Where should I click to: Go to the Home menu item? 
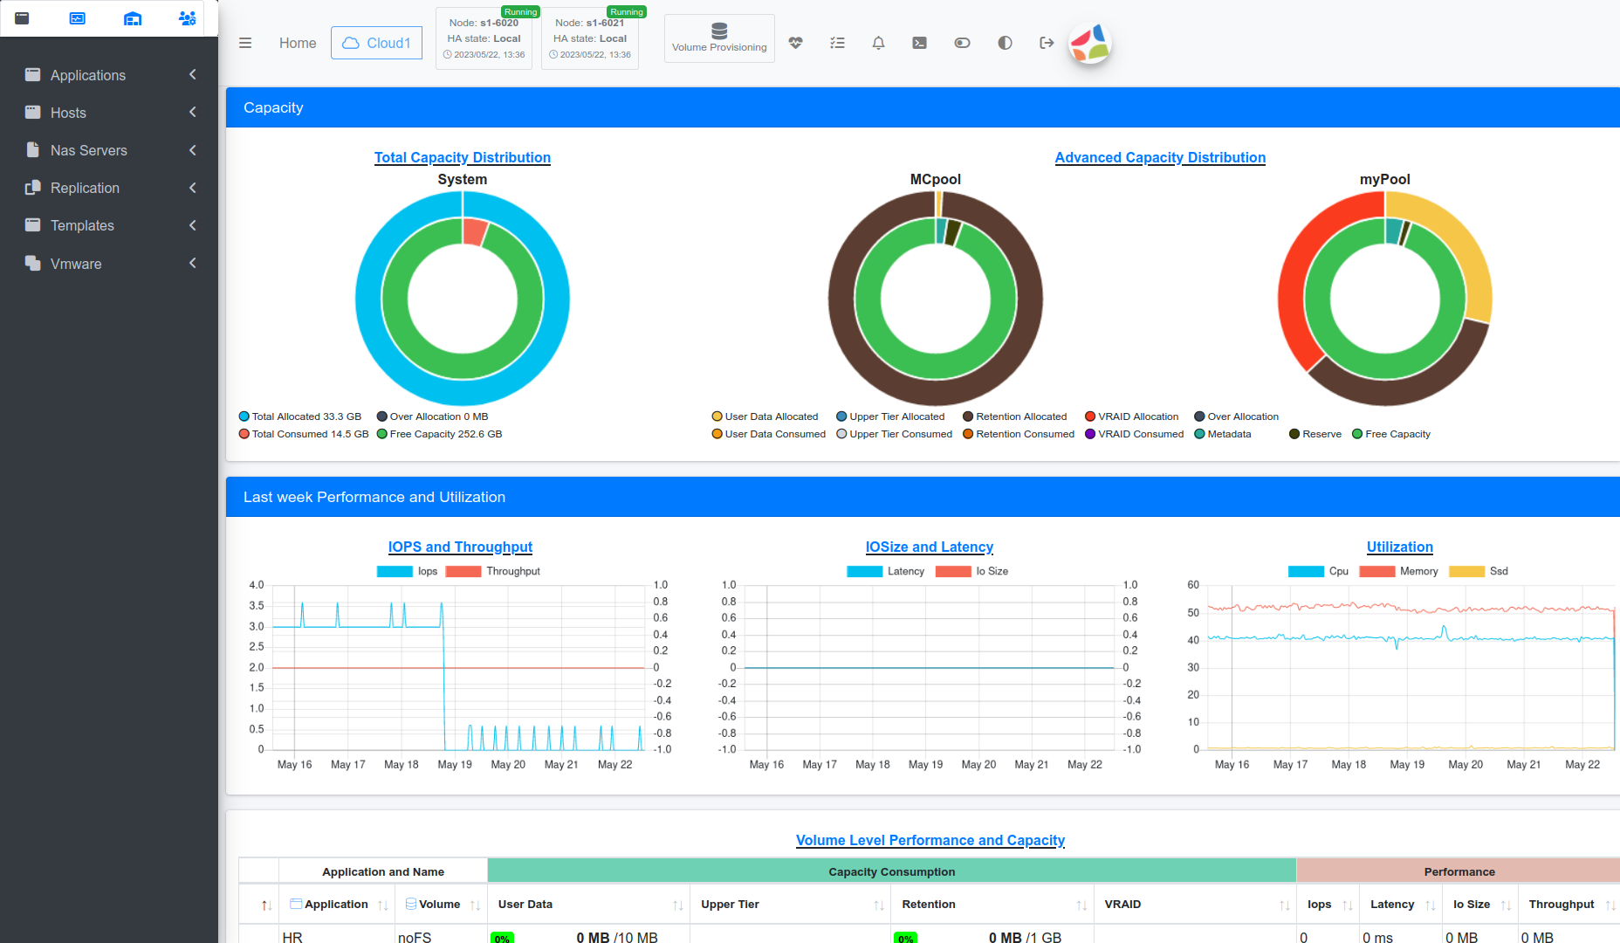click(298, 43)
